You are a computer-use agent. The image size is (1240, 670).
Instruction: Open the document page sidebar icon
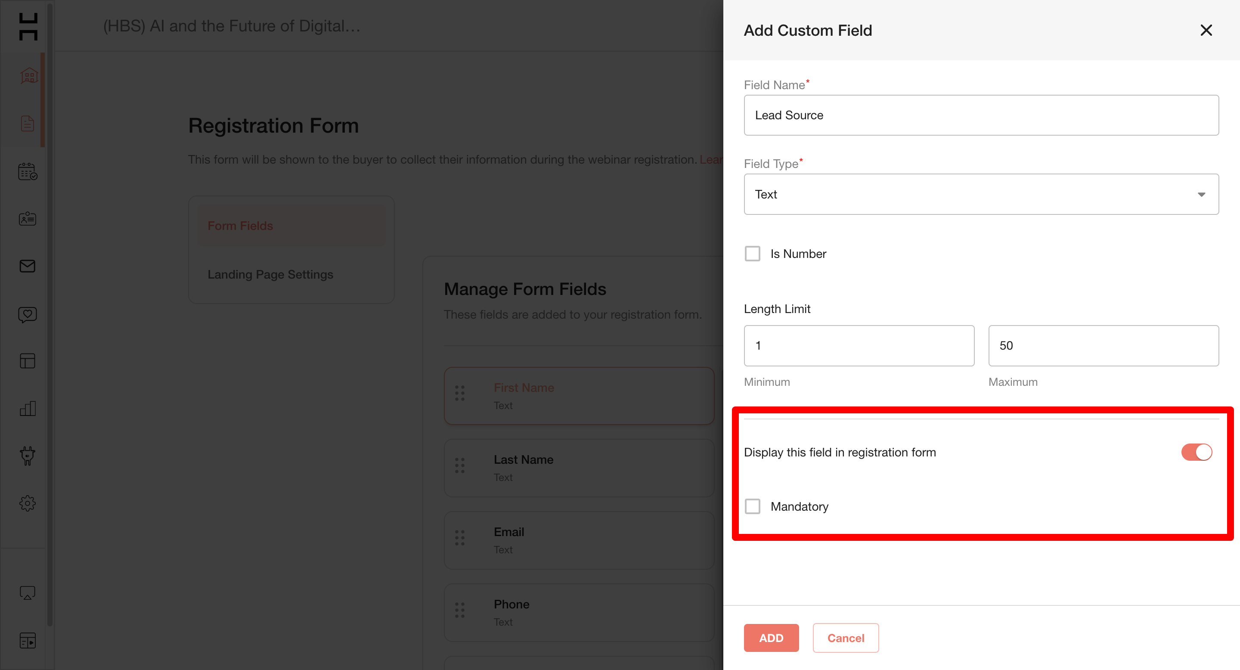click(x=28, y=123)
